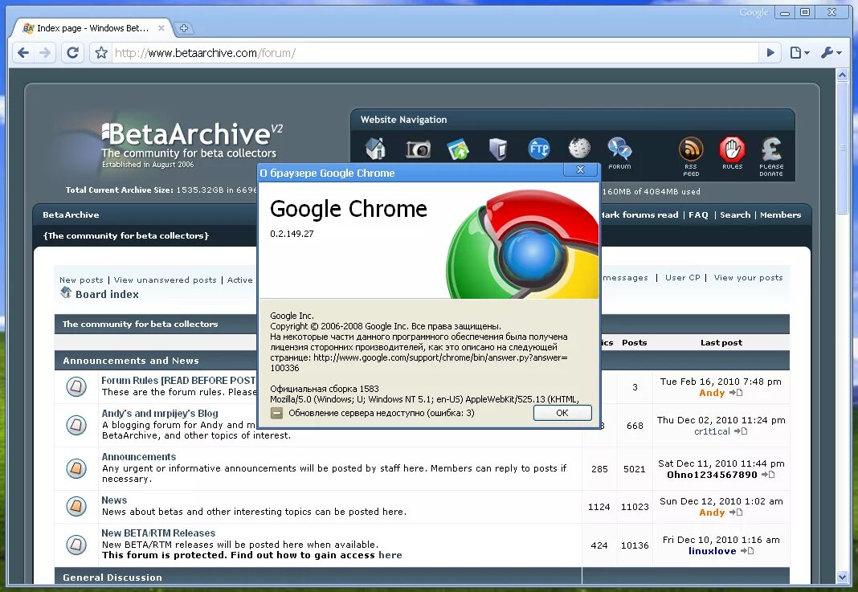Click the page scrollbar thumb

coord(842,148)
